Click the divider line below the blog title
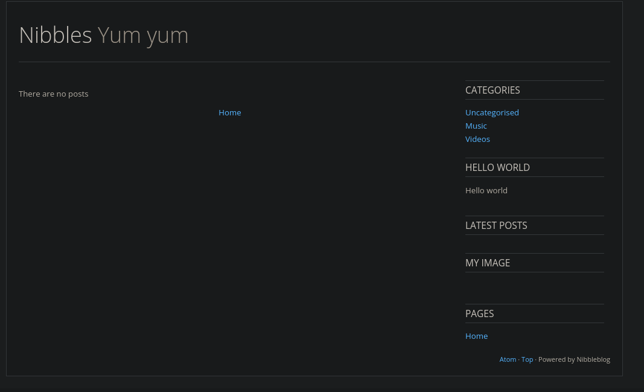 click(x=314, y=62)
